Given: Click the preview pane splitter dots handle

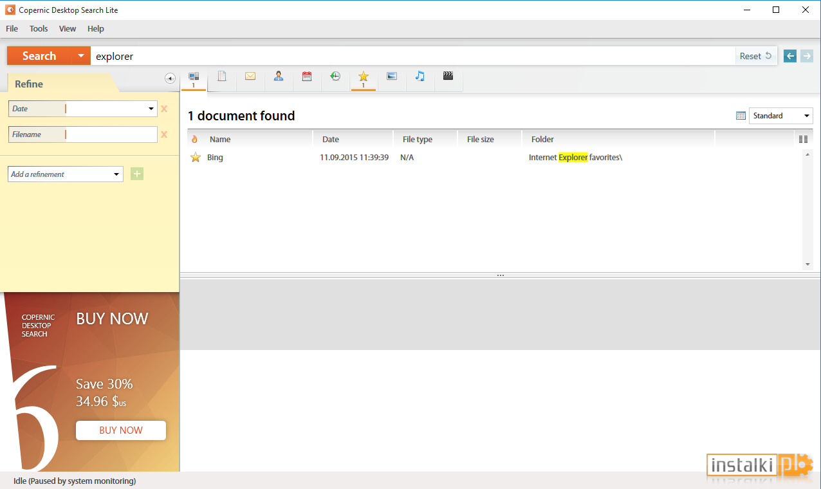Looking at the screenshot, I should (x=500, y=275).
